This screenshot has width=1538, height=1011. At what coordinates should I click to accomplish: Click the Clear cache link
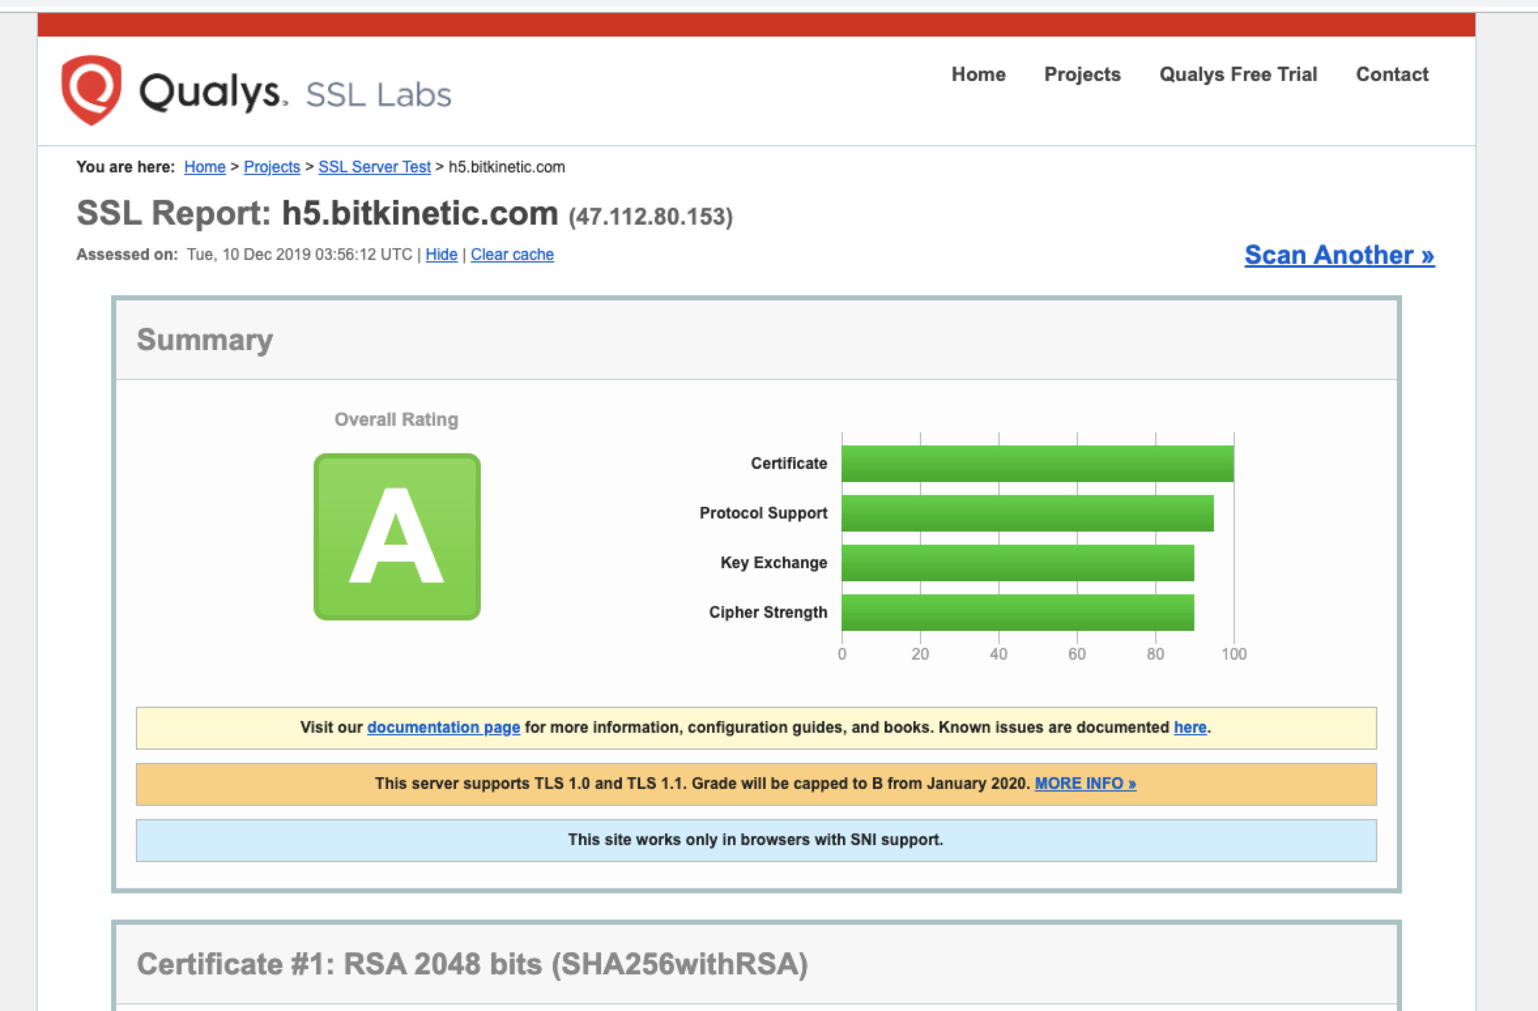click(x=512, y=255)
